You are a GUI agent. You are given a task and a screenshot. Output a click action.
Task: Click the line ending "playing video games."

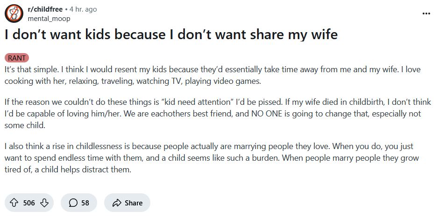(x=133, y=82)
